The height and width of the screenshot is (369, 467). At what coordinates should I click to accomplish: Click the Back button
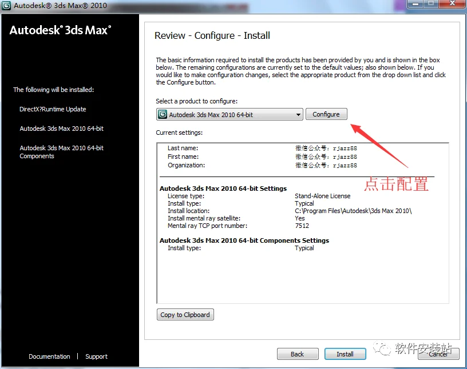pyautogui.click(x=298, y=354)
